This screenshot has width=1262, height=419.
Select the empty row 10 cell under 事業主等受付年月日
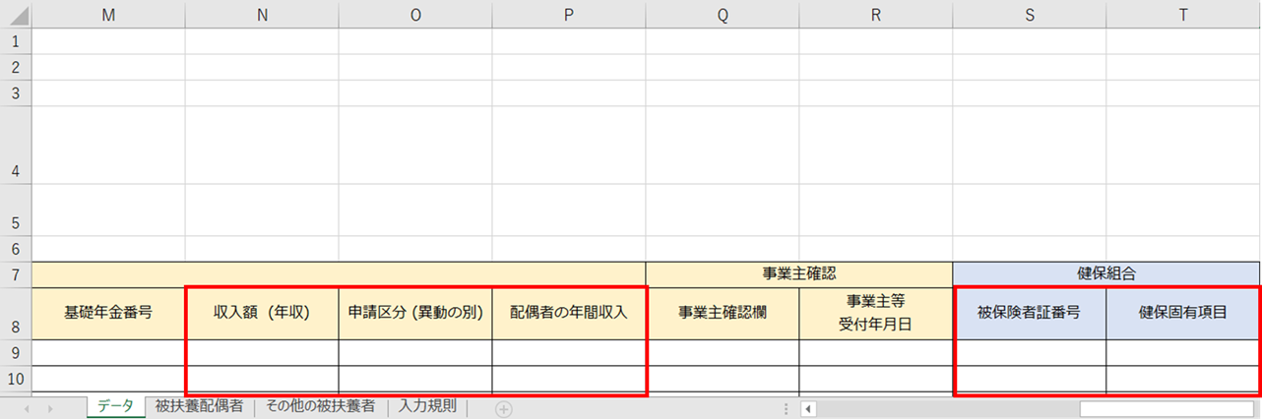(x=876, y=378)
